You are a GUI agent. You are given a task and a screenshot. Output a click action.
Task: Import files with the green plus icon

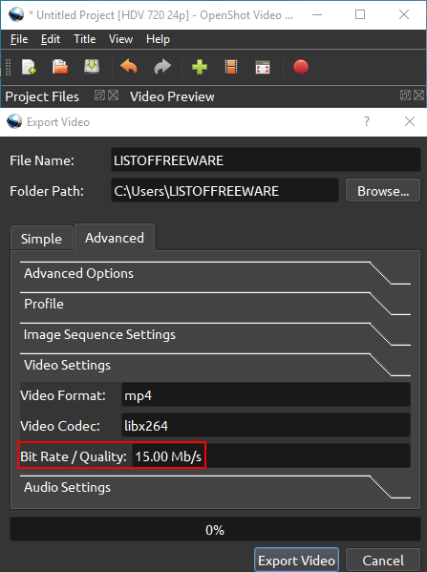tap(200, 67)
